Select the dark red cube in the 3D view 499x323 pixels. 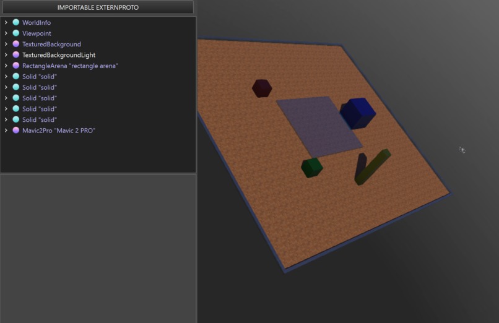pos(262,88)
